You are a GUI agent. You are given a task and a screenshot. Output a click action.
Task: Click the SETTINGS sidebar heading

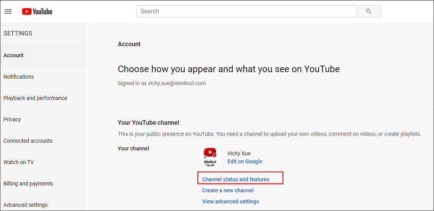pyautogui.click(x=18, y=33)
